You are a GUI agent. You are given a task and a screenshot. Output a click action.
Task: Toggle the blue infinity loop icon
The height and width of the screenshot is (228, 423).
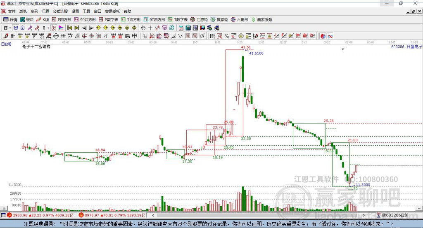pos(330,36)
